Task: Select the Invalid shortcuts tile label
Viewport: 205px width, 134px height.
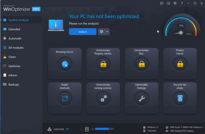Action: (x=64, y=86)
